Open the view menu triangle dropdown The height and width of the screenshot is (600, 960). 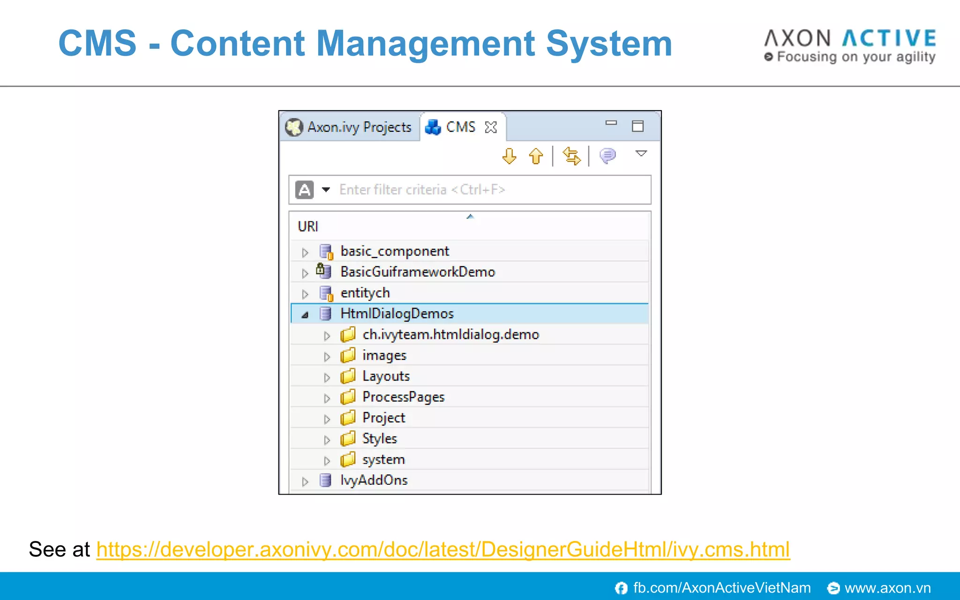(641, 153)
